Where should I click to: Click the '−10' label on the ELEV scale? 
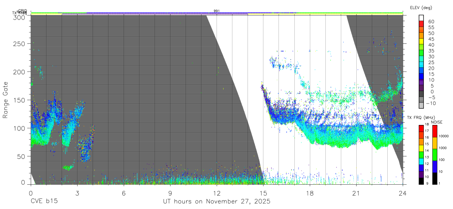pos(430,103)
